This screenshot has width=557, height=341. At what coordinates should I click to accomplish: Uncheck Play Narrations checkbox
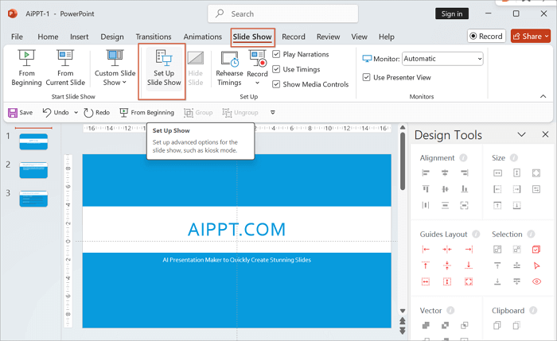pos(276,54)
